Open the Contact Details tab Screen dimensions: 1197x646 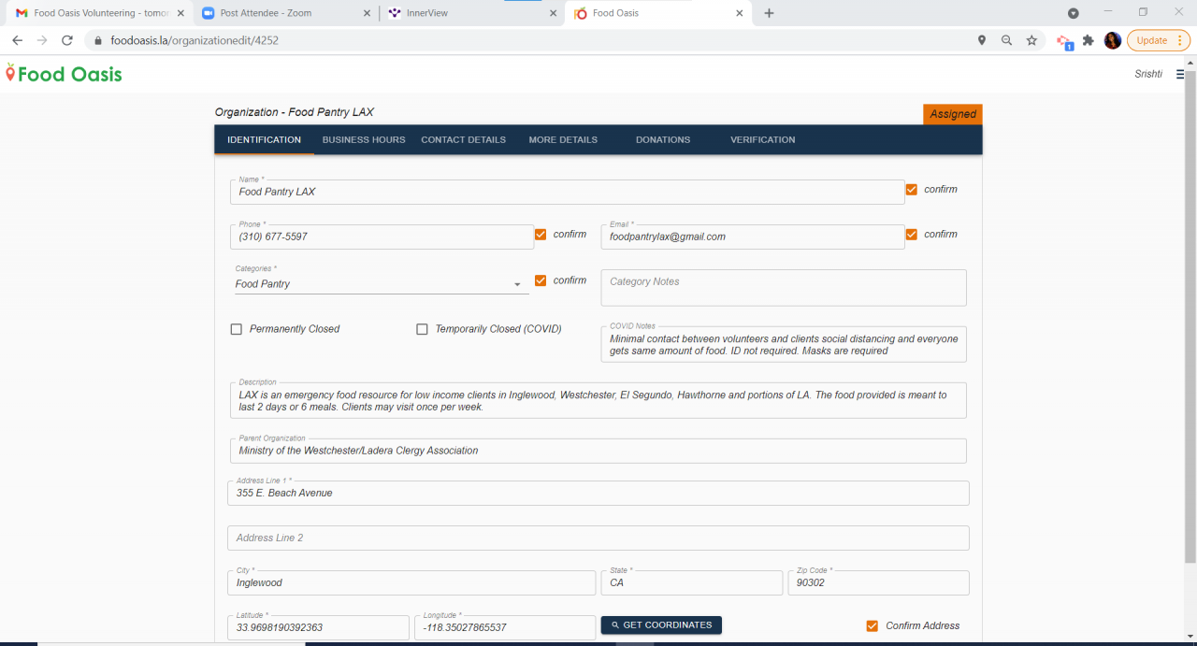(x=463, y=140)
